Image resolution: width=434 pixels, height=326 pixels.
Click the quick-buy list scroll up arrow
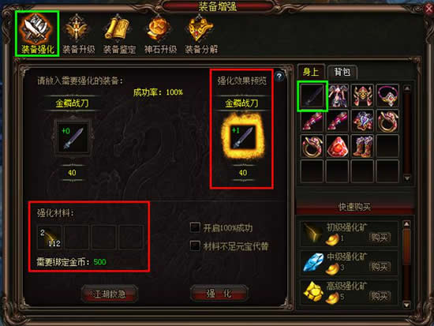pos(406,224)
